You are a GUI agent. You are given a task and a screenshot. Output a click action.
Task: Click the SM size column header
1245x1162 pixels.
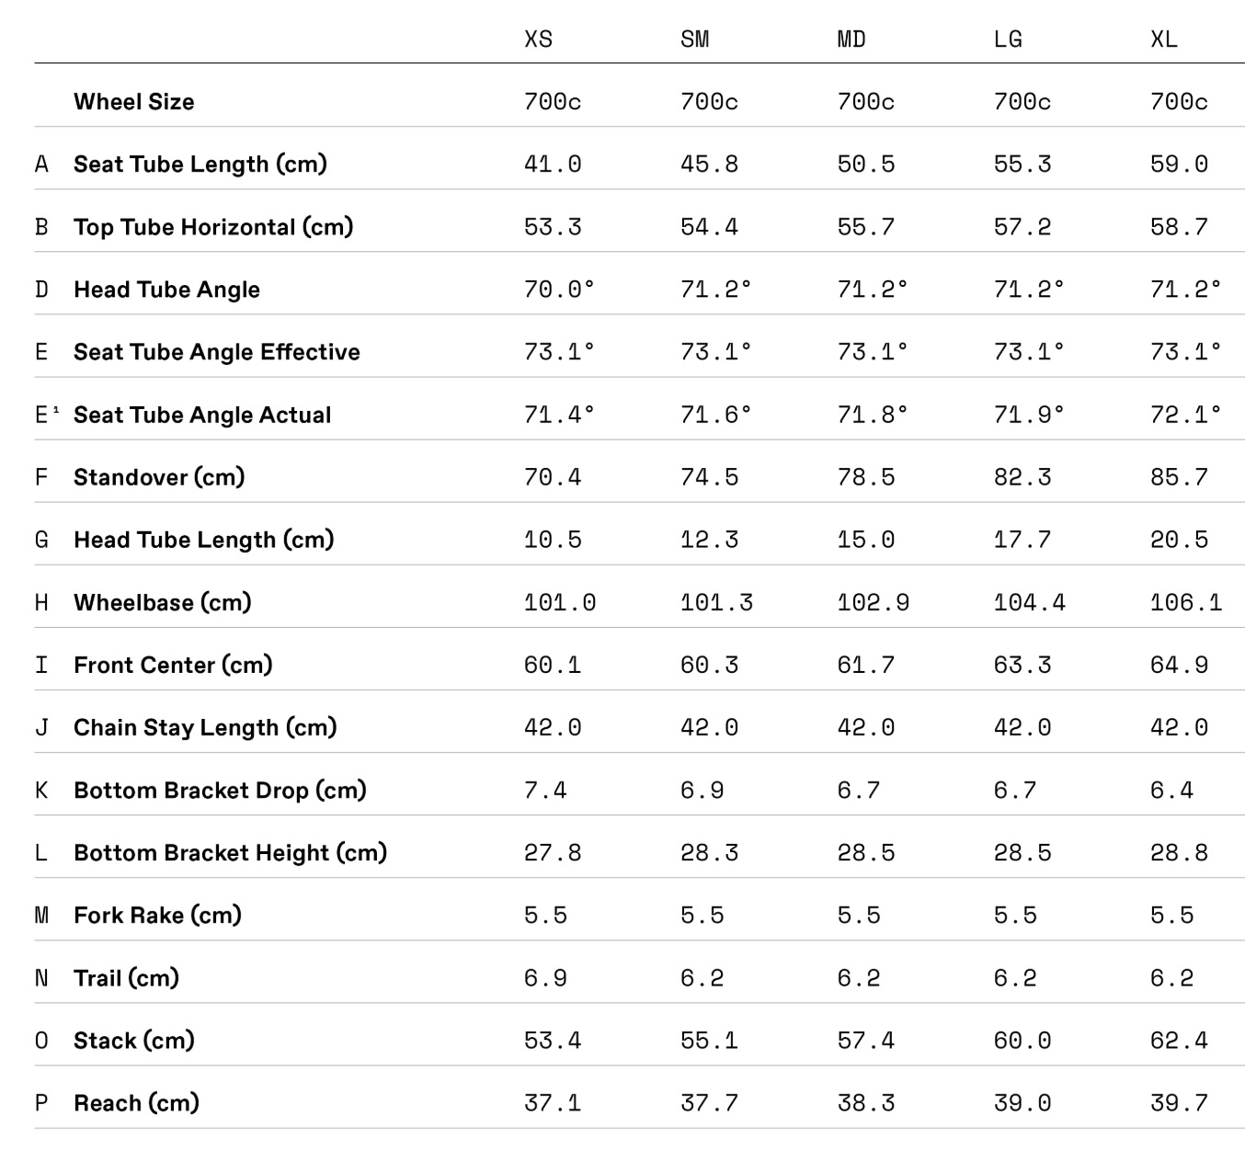694,40
